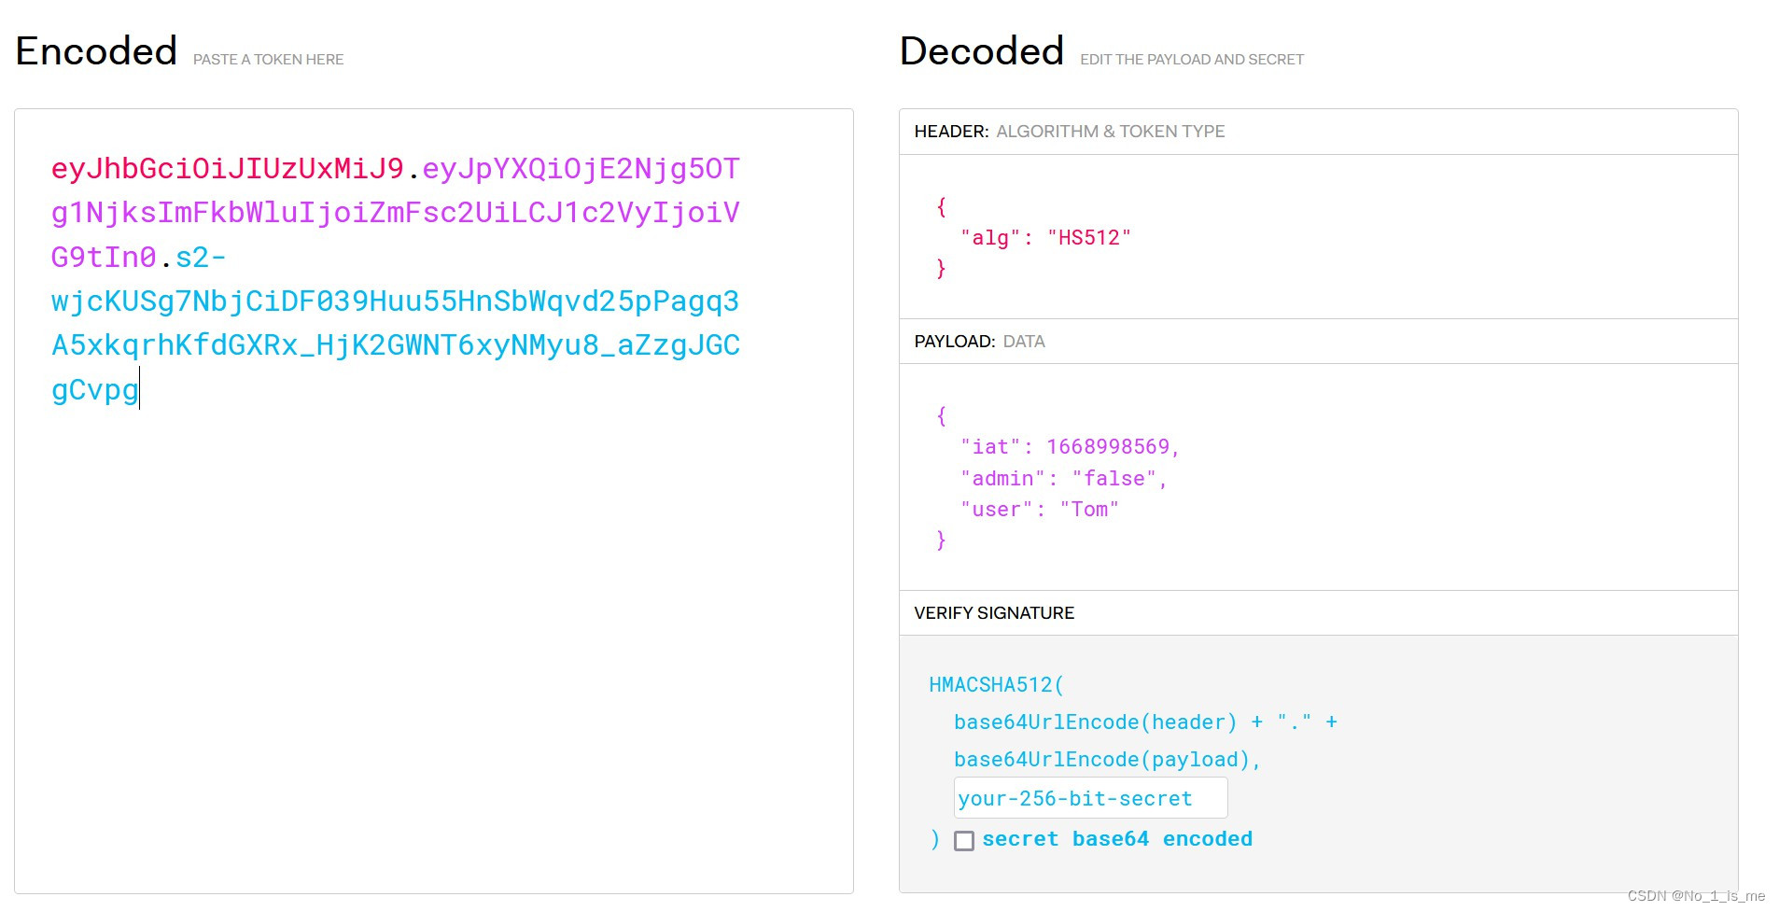The image size is (1779, 911).
Task: Click the your-256-bit-secret input field
Action: [1089, 799]
